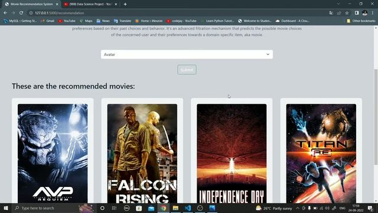Switch to Chrome on taskbar
This screenshot has height=213, width=378.
164,208
